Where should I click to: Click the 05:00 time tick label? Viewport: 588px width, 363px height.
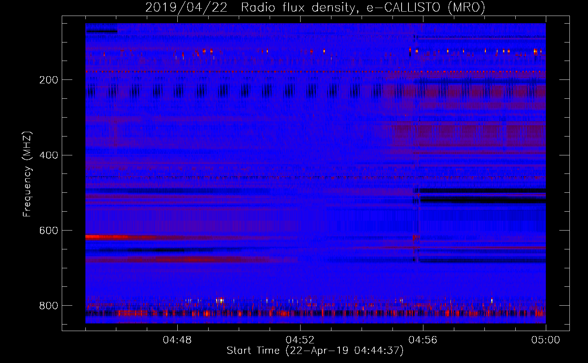546,340
